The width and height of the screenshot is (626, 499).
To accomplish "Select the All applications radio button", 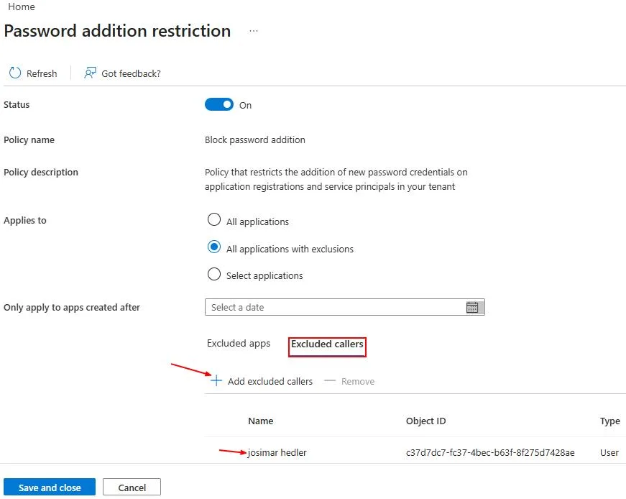I will (214, 220).
